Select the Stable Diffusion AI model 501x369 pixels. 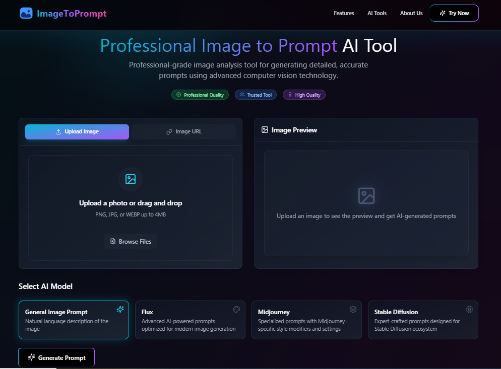pyautogui.click(x=423, y=320)
